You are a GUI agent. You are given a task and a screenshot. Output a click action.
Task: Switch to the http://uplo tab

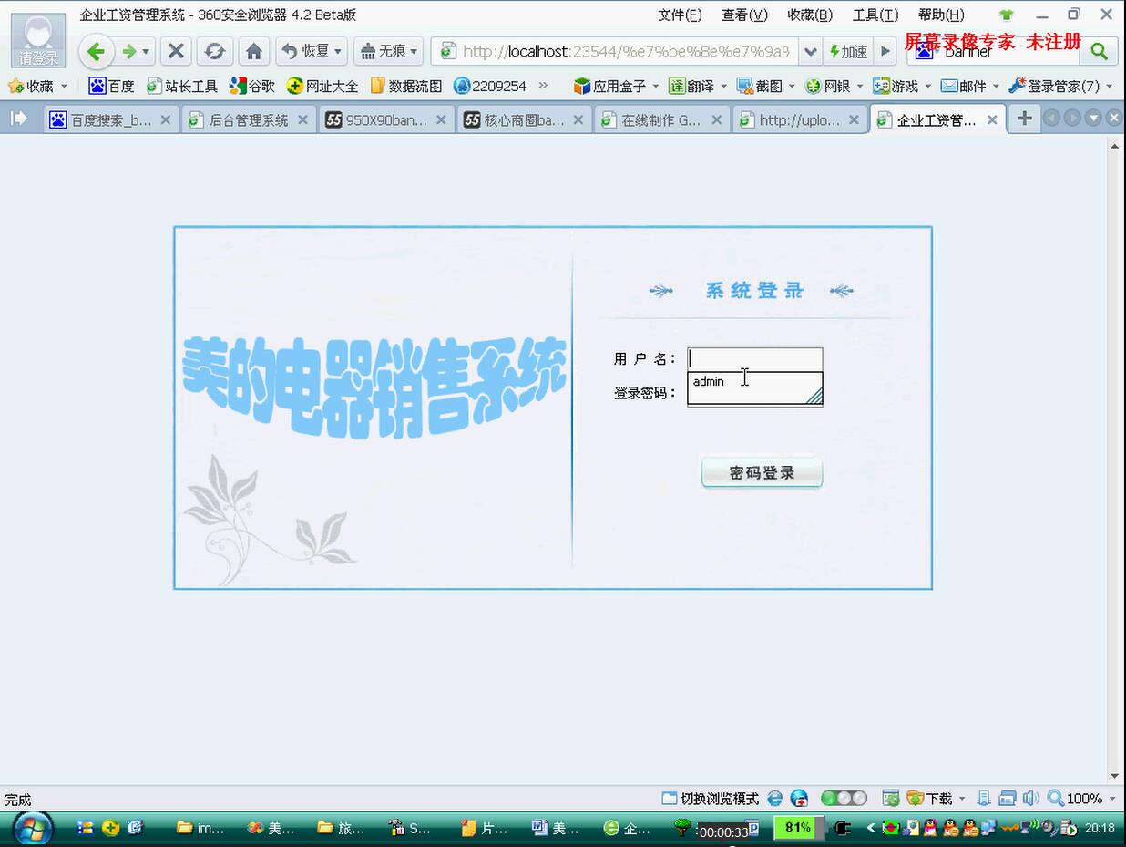[x=799, y=119]
